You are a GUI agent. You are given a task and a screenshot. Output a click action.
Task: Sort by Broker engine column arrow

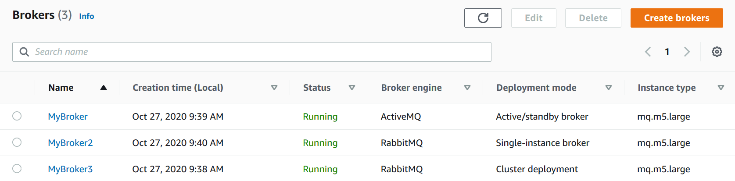(x=467, y=88)
